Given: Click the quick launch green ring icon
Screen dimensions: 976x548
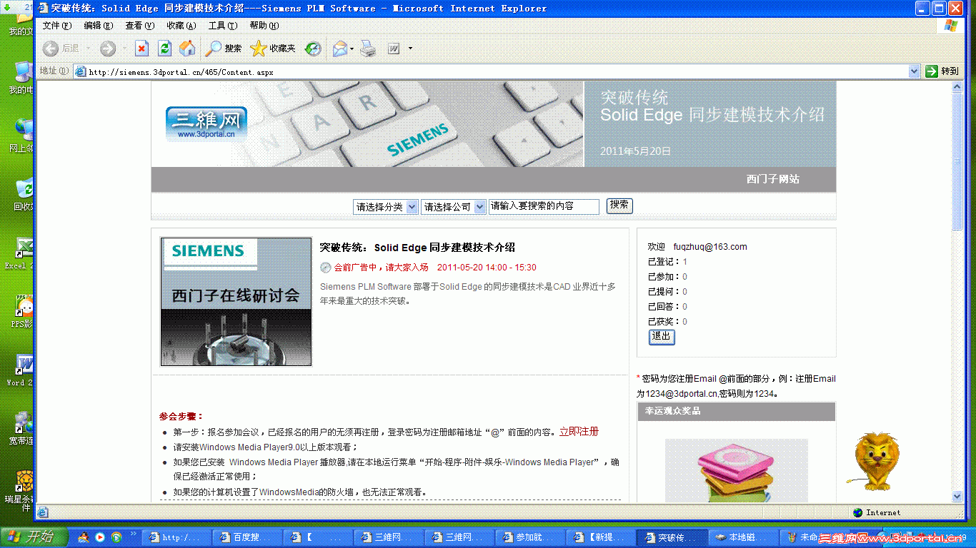Looking at the screenshot, I should [x=116, y=537].
